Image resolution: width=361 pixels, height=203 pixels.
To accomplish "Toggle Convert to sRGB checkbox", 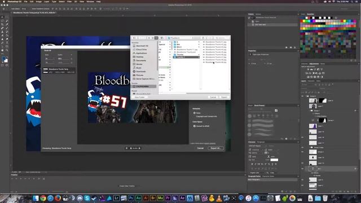I will coord(195,126).
